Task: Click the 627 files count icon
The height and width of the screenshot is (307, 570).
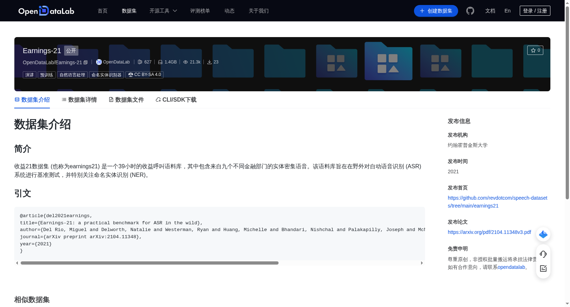Action: pos(140,62)
